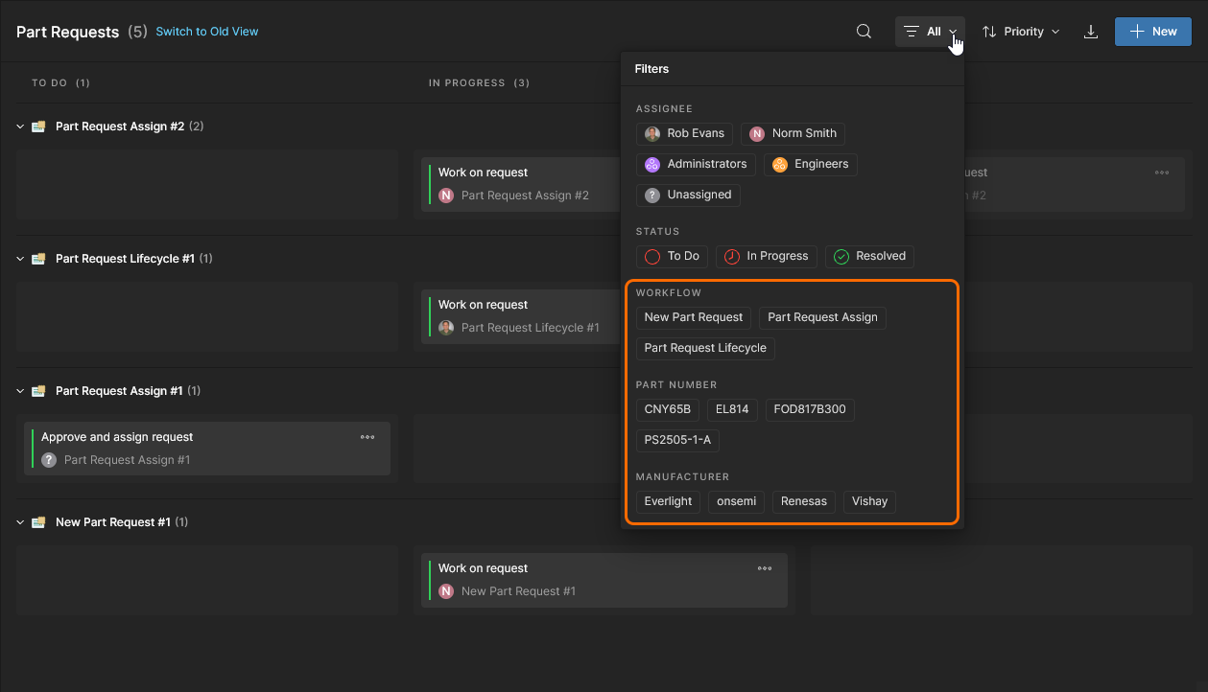Open more options on New Part Request #1 card

click(x=765, y=568)
